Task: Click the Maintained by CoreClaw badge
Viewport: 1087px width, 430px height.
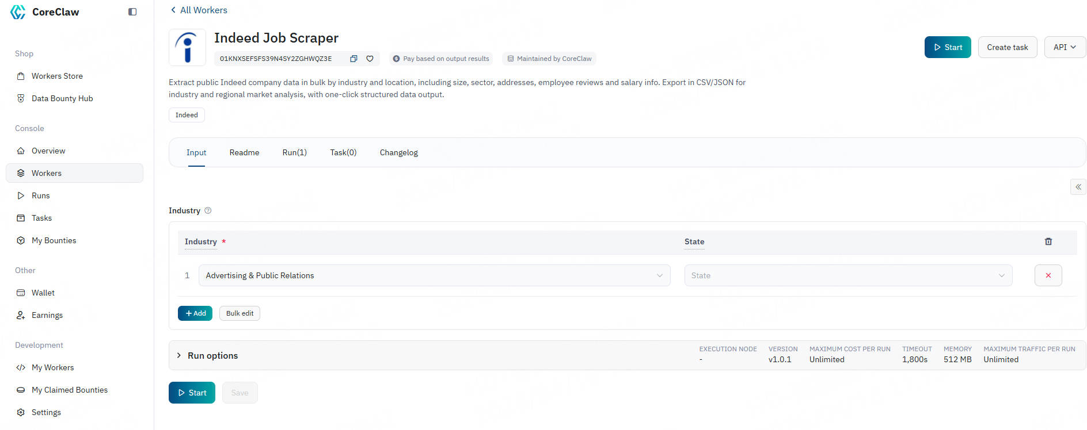Action: tap(549, 59)
